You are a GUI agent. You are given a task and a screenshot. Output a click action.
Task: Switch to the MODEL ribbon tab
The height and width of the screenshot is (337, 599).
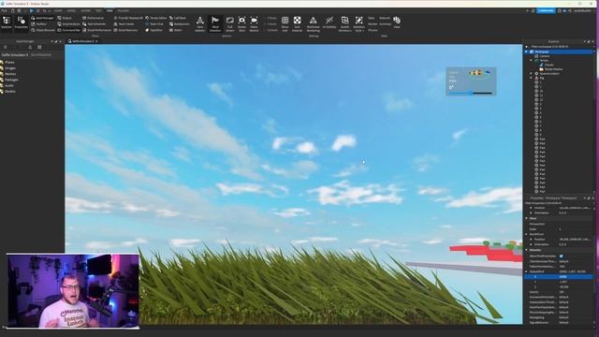pyautogui.click(x=71, y=10)
